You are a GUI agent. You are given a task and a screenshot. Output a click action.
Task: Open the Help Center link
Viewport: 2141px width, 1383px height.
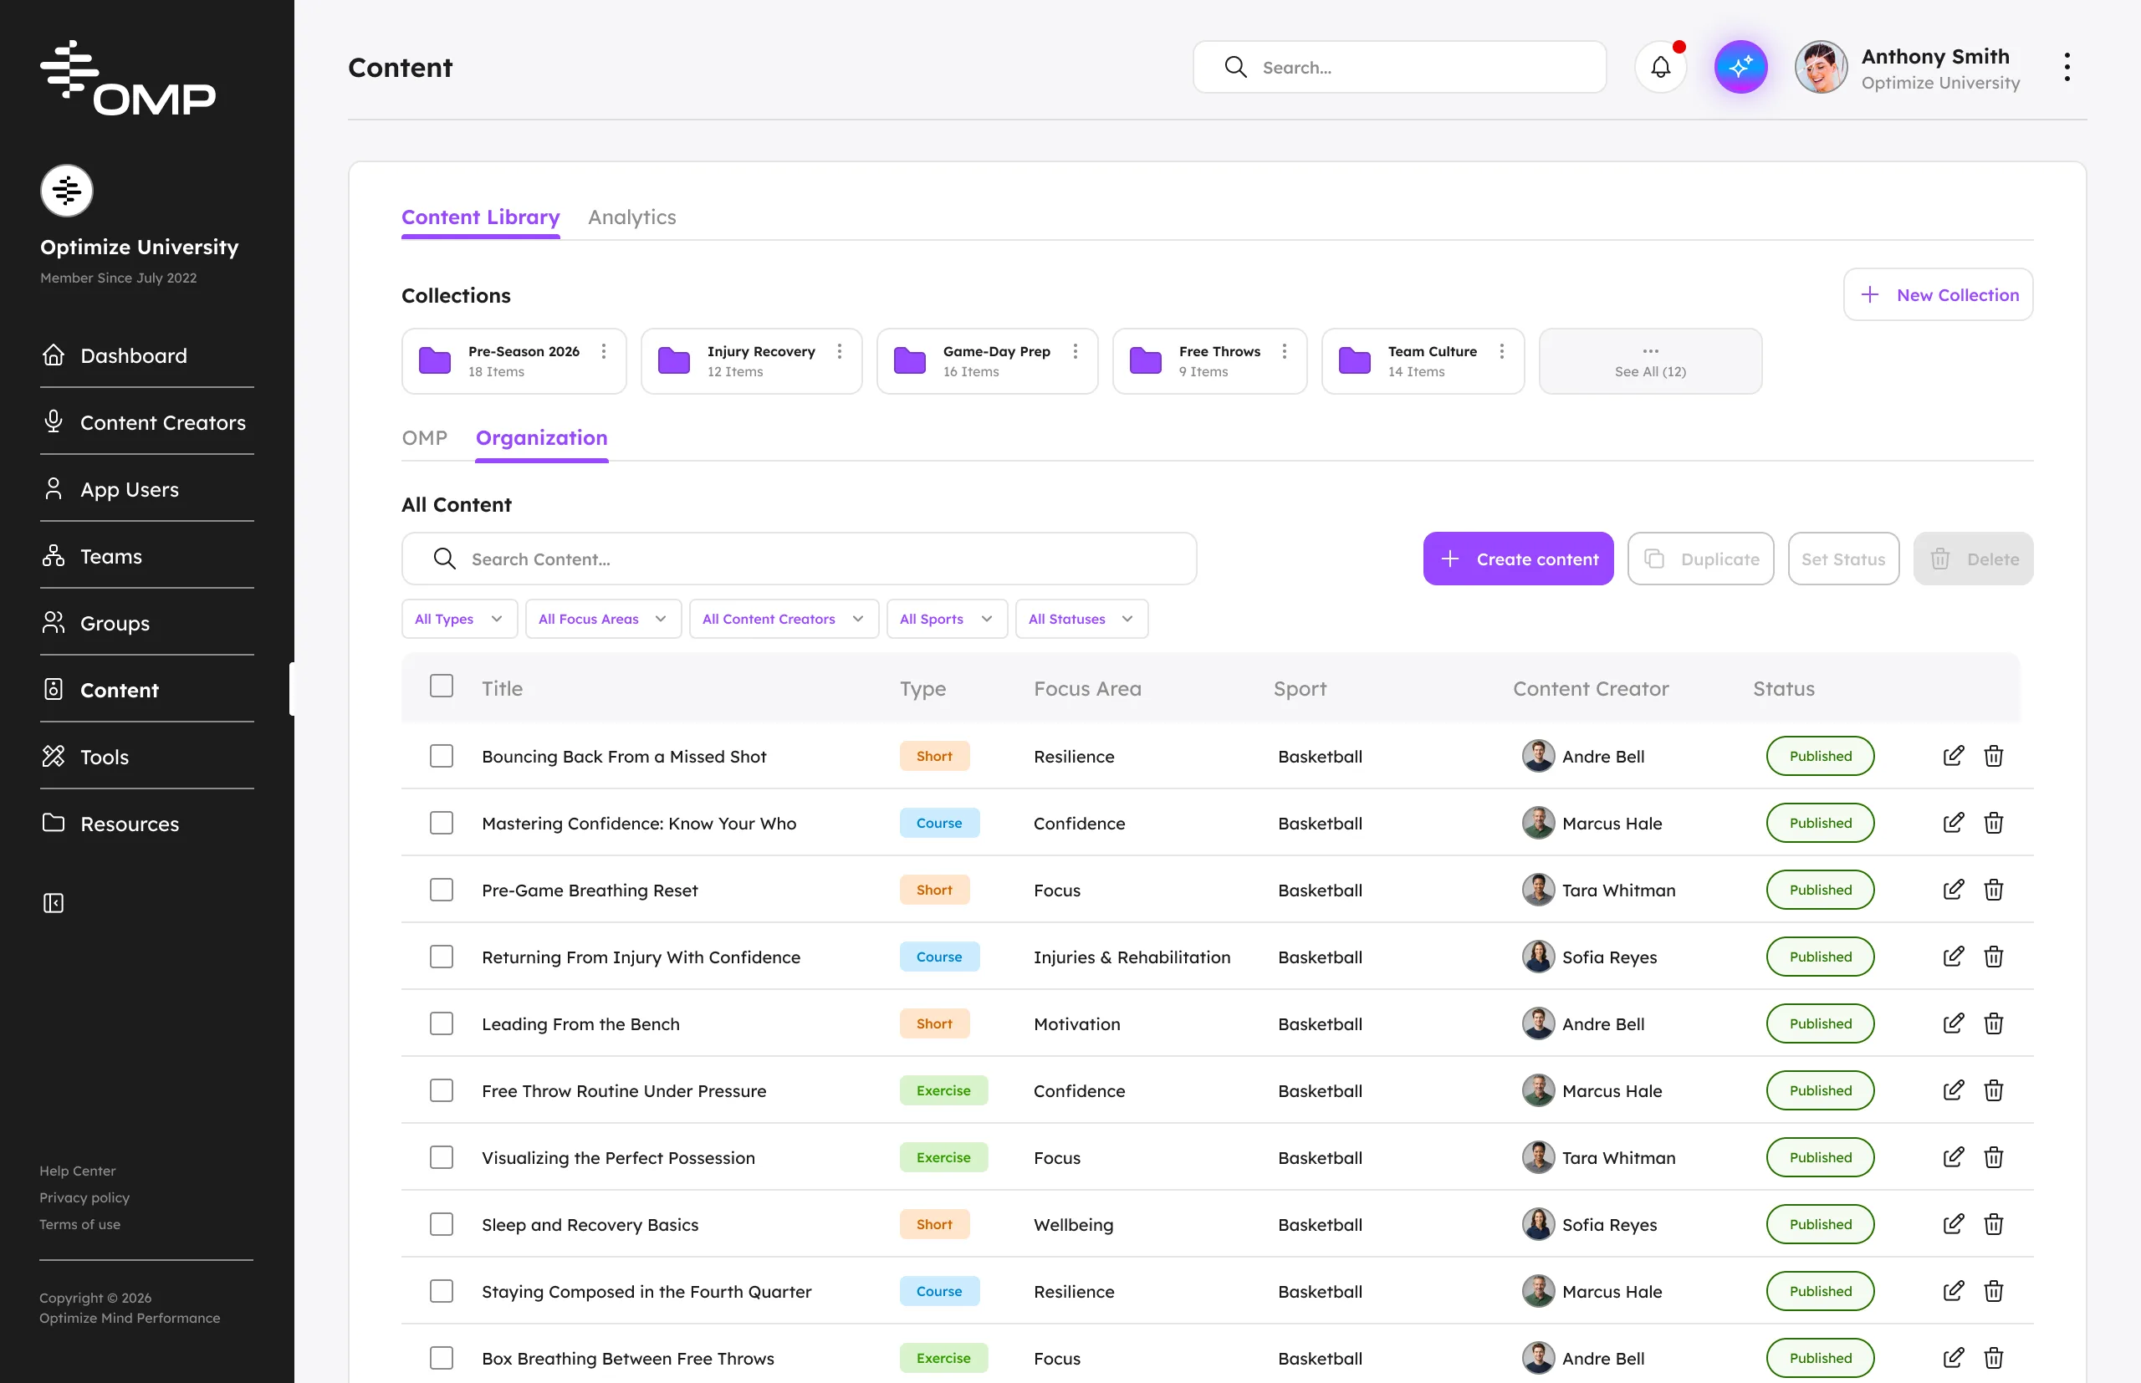click(x=77, y=1171)
